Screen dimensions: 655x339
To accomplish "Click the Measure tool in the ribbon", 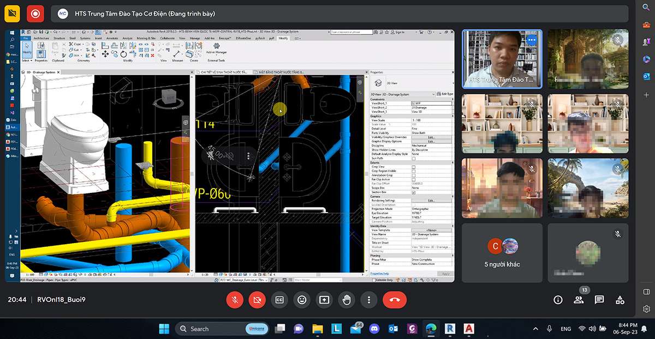I will point(177,53).
